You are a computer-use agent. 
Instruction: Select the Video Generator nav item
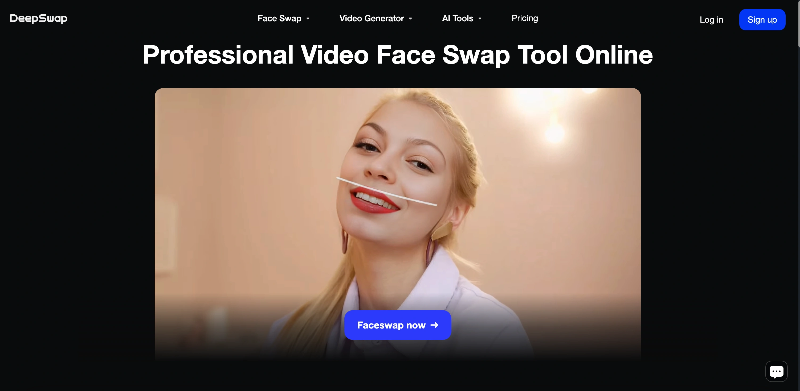[372, 19]
